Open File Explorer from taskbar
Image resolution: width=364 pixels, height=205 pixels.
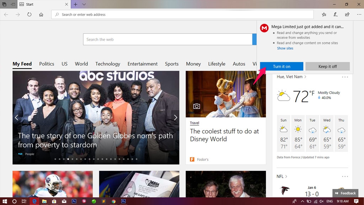pos(44,201)
